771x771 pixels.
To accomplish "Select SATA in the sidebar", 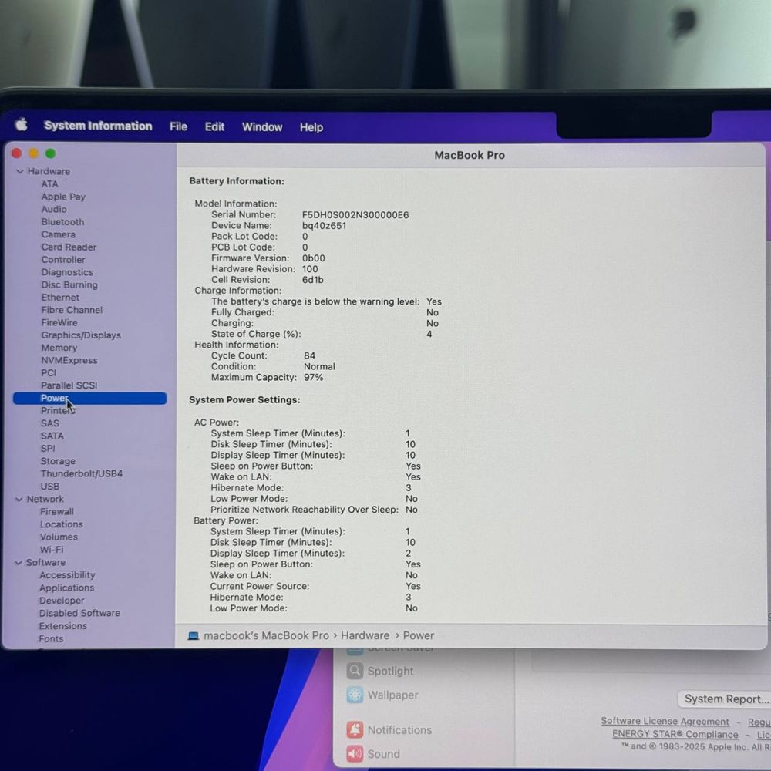I will tap(52, 436).
